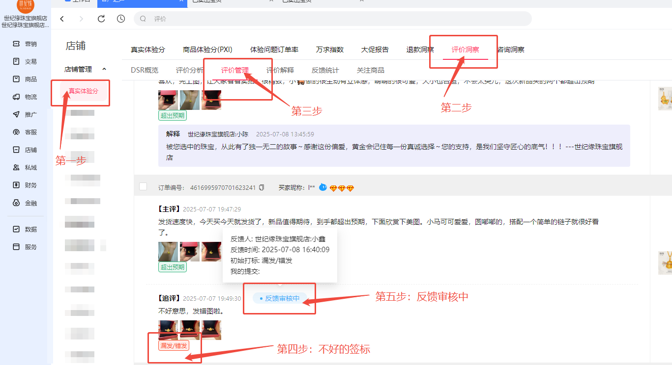Open the first photo of the 追评 review

pos(168,330)
